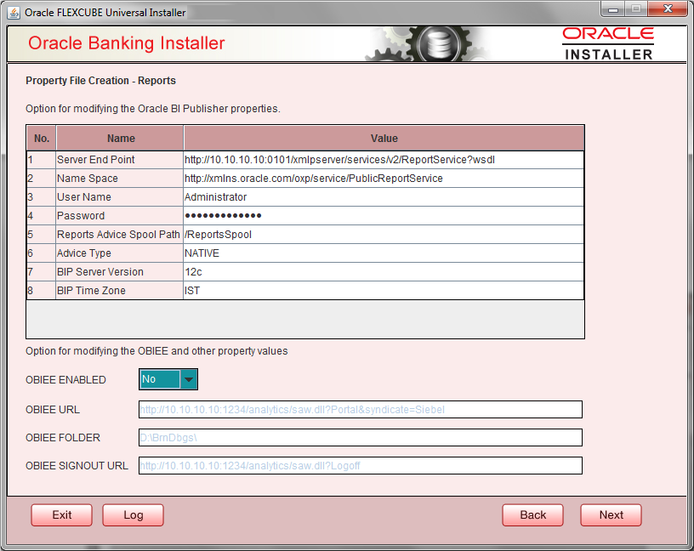Click the OBIEE FOLDER text field
Viewport: 694px width, 551px height.
pos(361,437)
